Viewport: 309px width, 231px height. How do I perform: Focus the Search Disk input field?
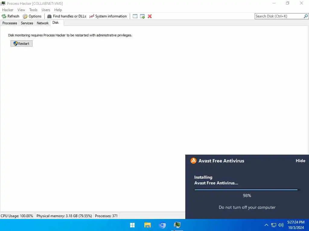279,16
